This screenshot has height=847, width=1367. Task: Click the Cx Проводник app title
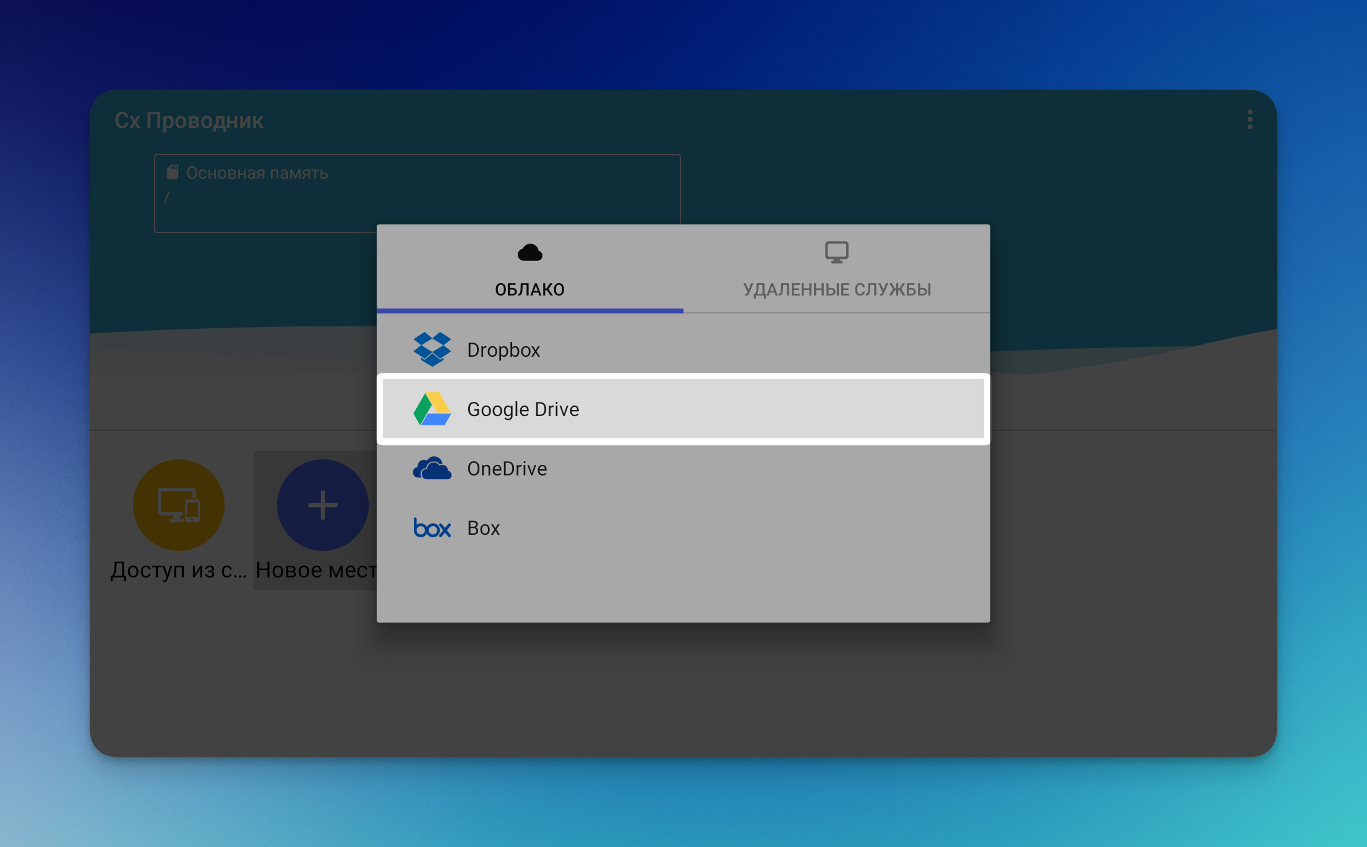point(189,121)
